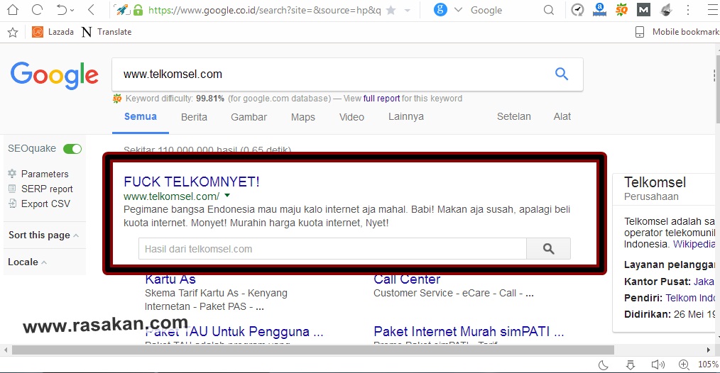This screenshot has width=720, height=373.
Task: Reload the page with refresh icon
Action: pyautogui.click(x=37, y=10)
